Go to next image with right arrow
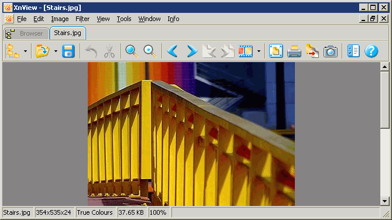The image size is (392, 220). click(x=192, y=51)
